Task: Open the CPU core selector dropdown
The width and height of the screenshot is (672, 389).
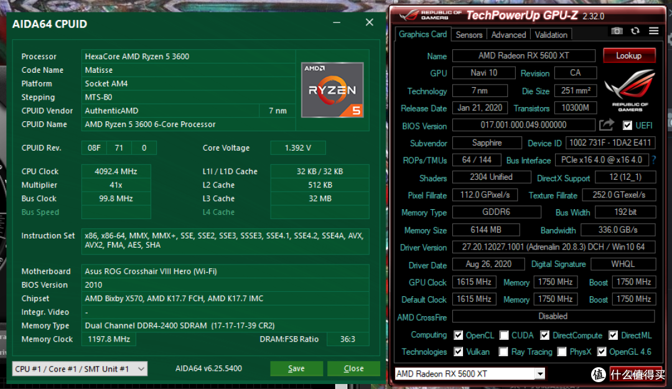Action: (x=80, y=369)
